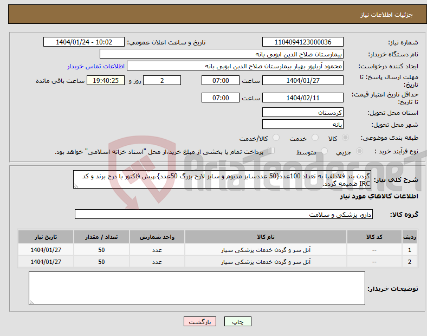
Task: Click the ردیف column header
Action: (410, 237)
